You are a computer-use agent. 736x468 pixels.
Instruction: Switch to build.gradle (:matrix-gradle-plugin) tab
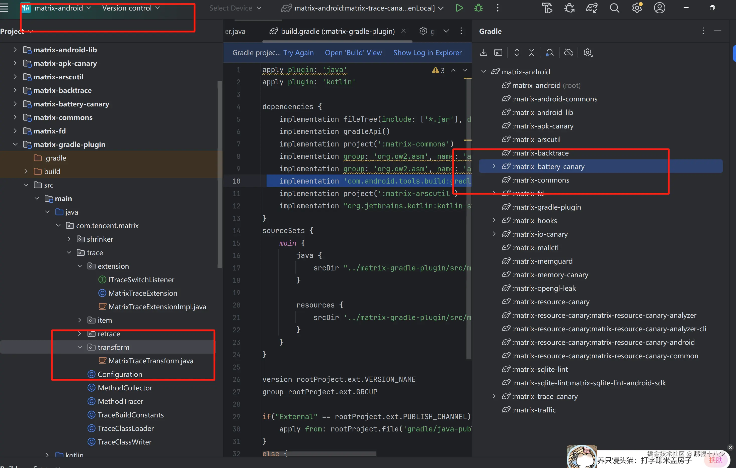[338, 31]
